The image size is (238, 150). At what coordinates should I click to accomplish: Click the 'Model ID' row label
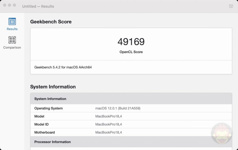click(41, 124)
